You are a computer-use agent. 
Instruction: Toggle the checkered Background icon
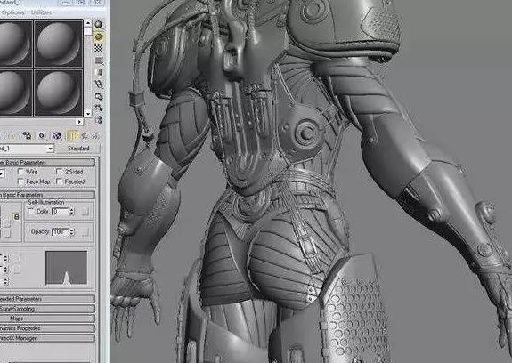pos(99,49)
